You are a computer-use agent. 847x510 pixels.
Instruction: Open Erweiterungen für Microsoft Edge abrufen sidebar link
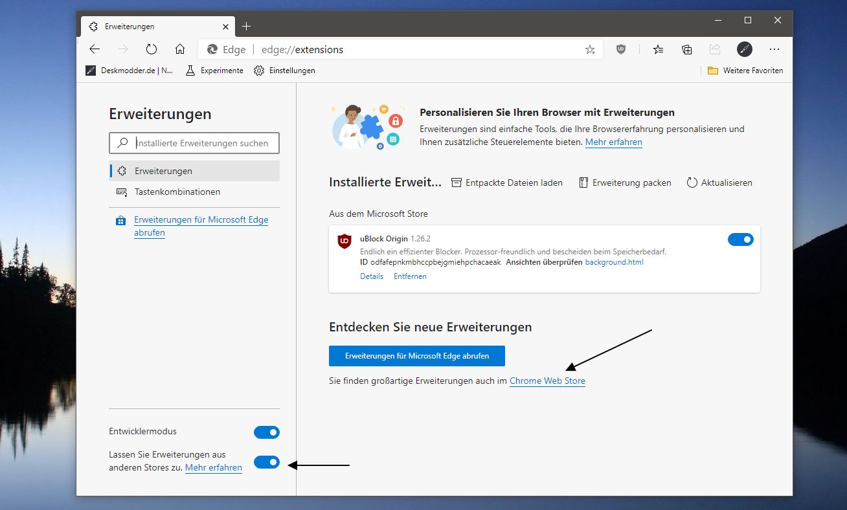click(201, 226)
